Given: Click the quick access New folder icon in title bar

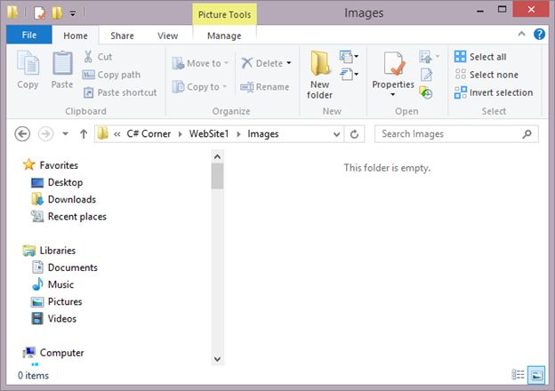Looking at the screenshot, I should (57, 13).
